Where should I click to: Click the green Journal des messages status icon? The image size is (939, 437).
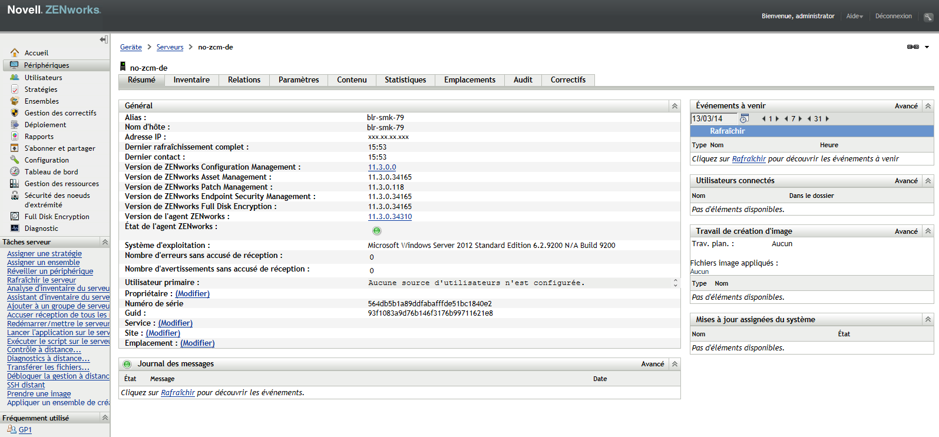tap(127, 364)
